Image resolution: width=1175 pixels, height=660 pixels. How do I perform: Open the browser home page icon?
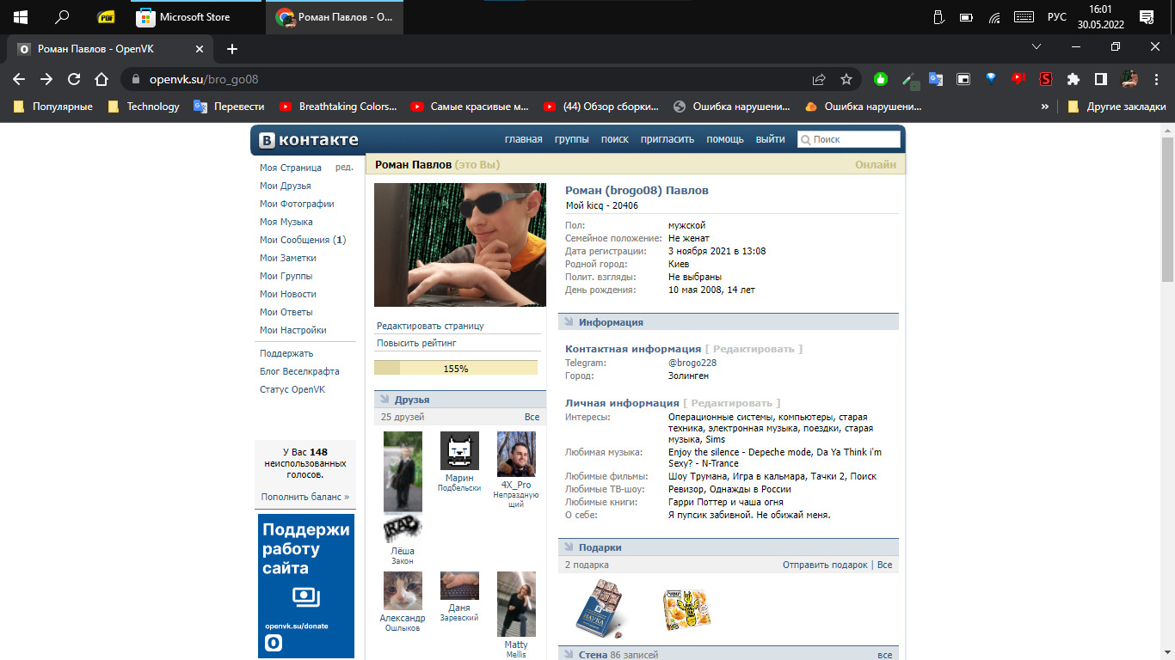pyautogui.click(x=102, y=79)
